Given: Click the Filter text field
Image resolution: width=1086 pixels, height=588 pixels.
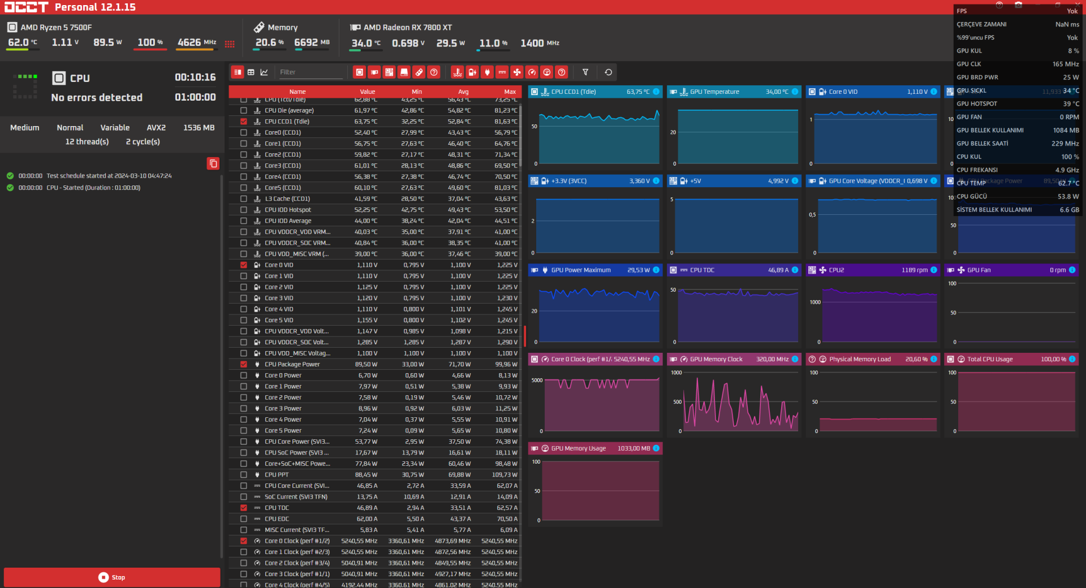Looking at the screenshot, I should [311, 72].
